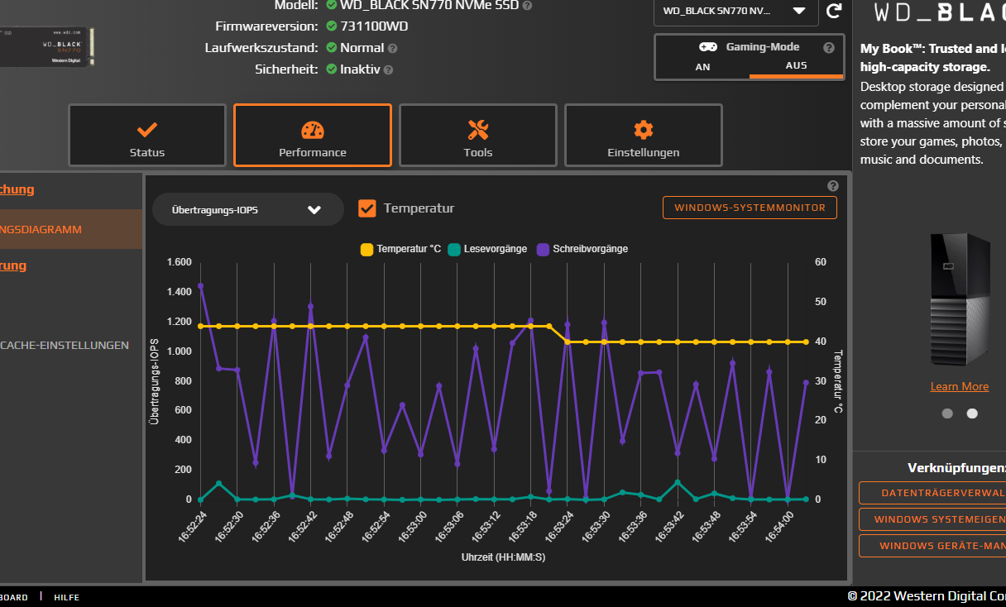Viewport: 1006px width, 607px height.
Task: Turn Gaming-Mode AN
Action: [x=702, y=67]
